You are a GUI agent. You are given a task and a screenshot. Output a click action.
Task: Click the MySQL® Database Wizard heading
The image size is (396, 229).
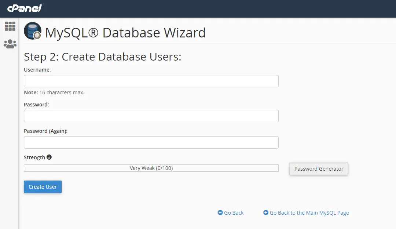click(x=125, y=33)
